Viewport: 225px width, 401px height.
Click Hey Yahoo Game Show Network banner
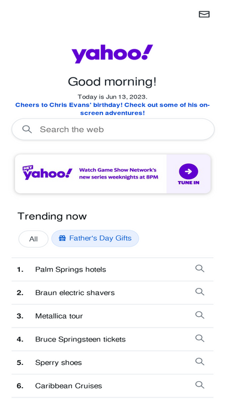click(113, 174)
